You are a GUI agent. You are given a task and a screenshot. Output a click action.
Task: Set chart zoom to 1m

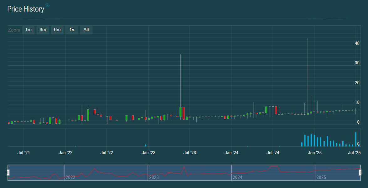[29, 30]
